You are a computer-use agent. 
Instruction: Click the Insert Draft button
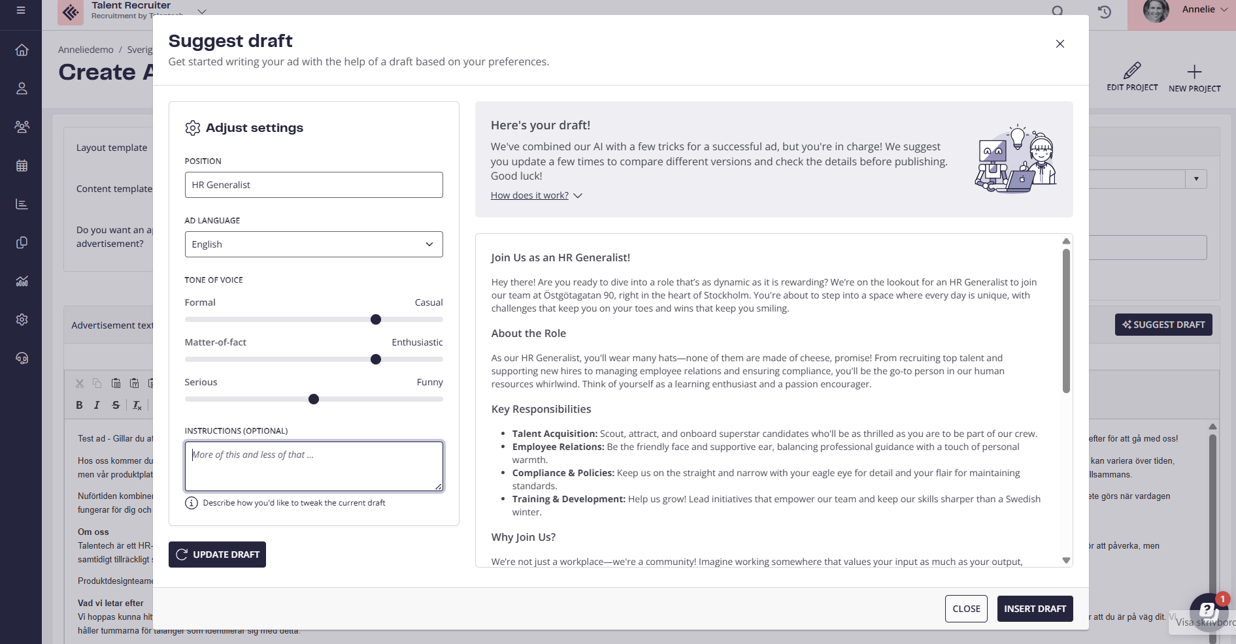1035,609
